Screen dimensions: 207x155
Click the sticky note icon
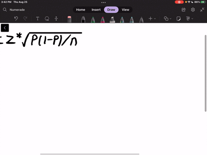click(x=179, y=19)
